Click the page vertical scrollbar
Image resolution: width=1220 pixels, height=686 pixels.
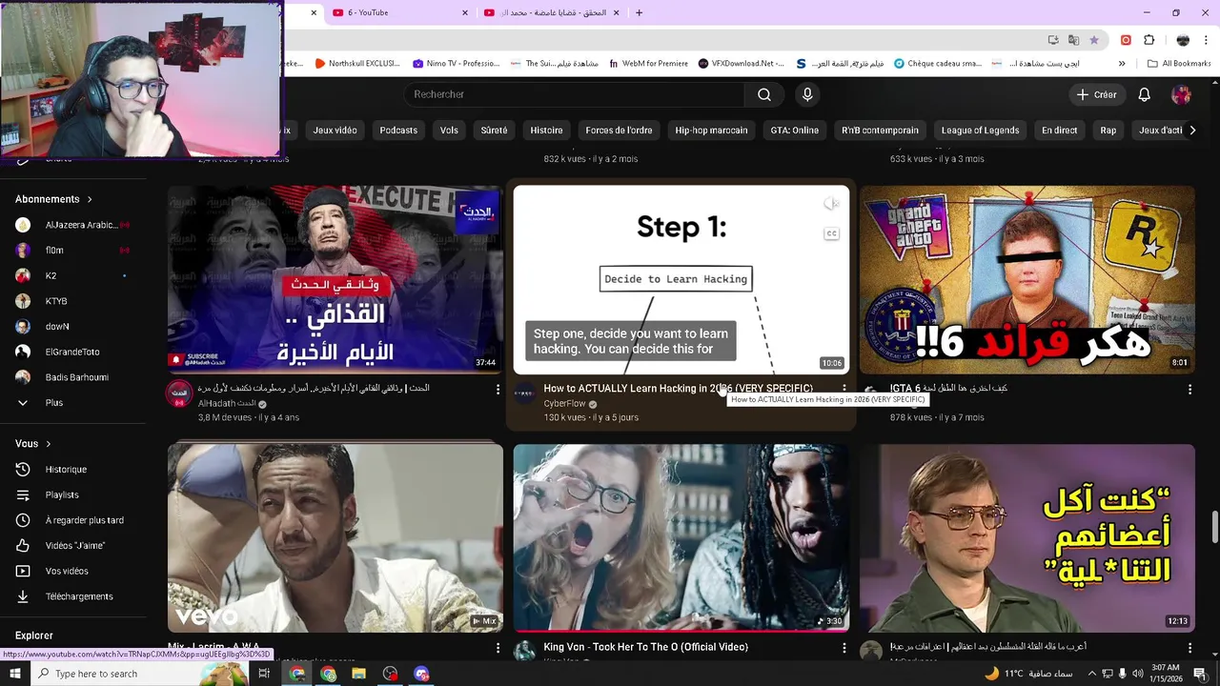point(1215,526)
